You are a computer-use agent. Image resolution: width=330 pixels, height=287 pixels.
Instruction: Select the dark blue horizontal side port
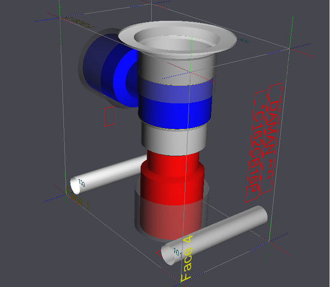[109, 69]
